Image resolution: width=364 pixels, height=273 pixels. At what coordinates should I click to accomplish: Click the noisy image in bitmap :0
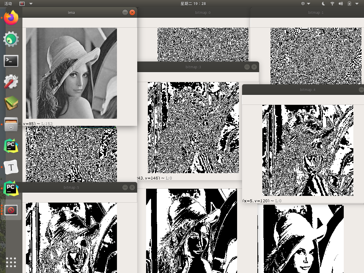(203, 44)
